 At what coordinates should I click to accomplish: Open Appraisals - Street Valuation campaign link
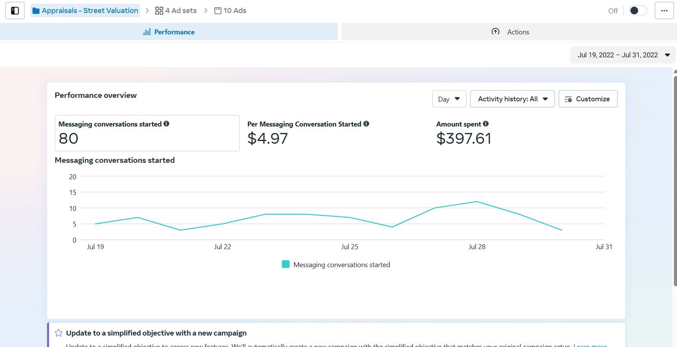85,11
